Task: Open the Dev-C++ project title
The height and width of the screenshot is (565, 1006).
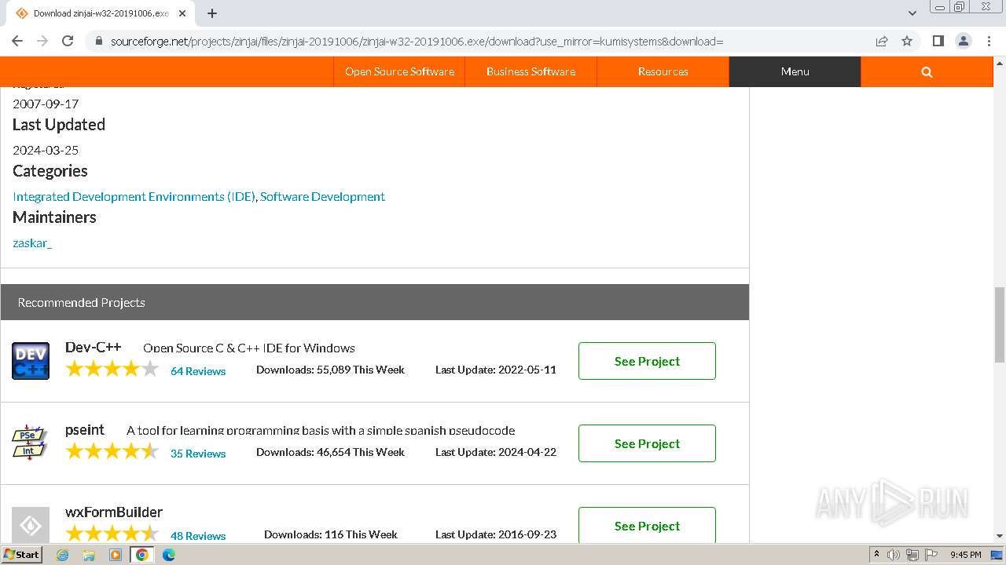Action: click(x=94, y=347)
